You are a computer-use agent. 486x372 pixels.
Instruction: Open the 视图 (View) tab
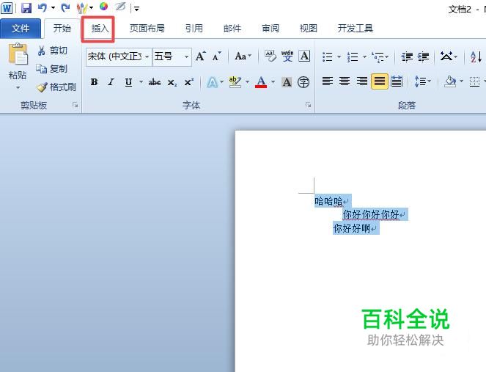pos(308,29)
